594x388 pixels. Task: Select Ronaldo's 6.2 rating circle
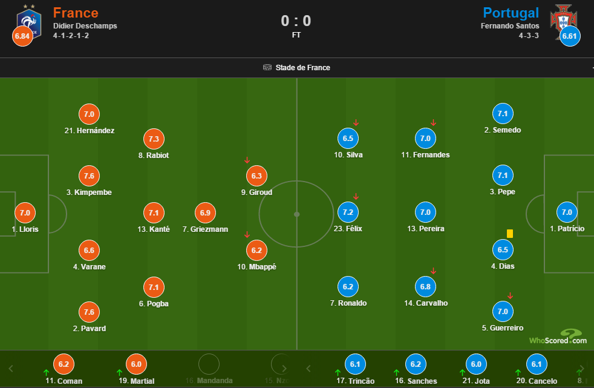coord(348,287)
